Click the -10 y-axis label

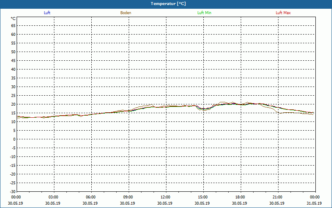pyautogui.click(x=13, y=157)
